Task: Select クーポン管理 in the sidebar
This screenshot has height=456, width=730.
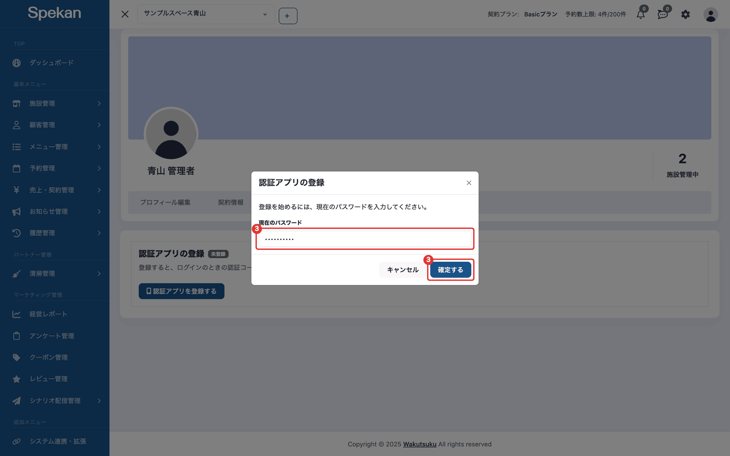Action: [48, 358]
